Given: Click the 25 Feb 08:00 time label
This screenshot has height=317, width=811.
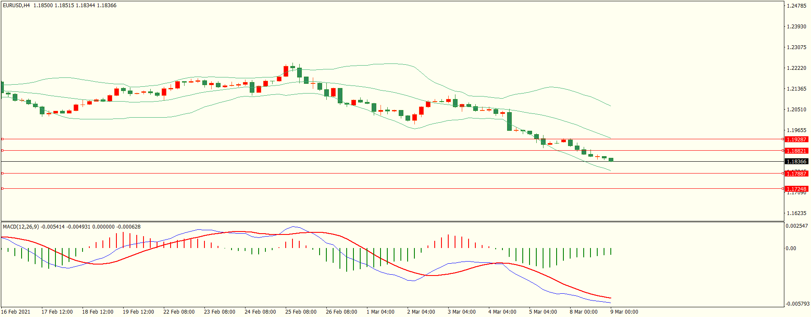Looking at the screenshot, I should [301, 312].
